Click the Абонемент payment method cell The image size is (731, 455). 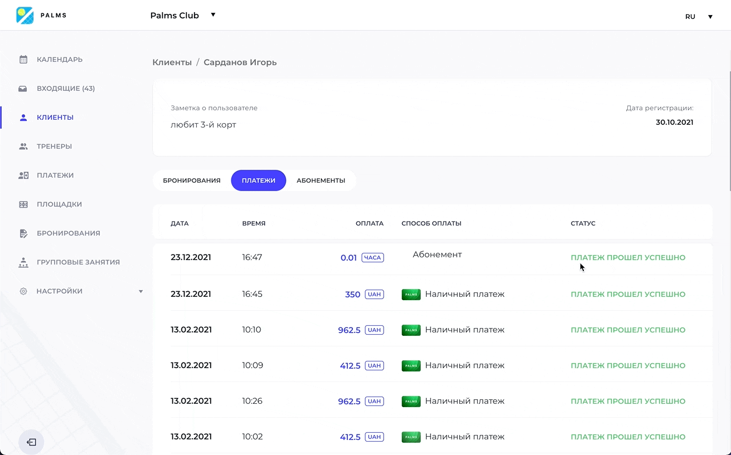click(x=437, y=255)
